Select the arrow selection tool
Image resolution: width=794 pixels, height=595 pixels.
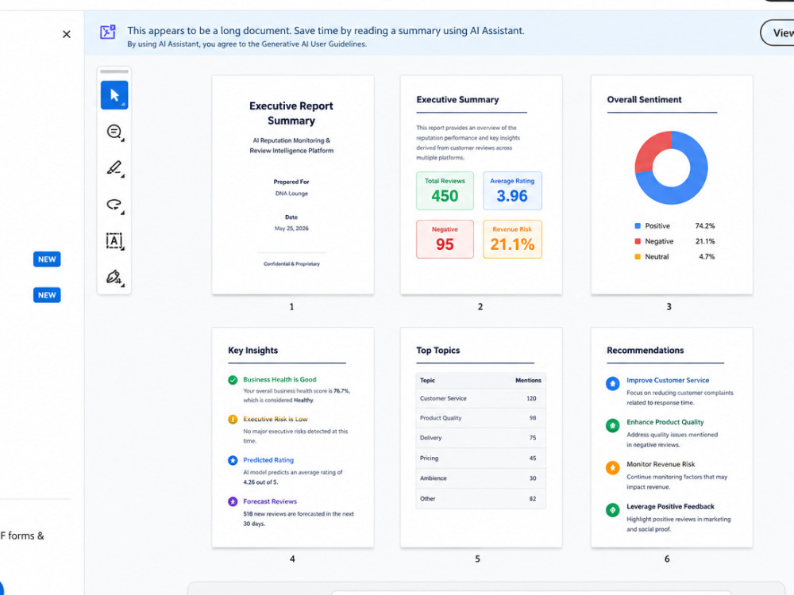[x=114, y=95]
